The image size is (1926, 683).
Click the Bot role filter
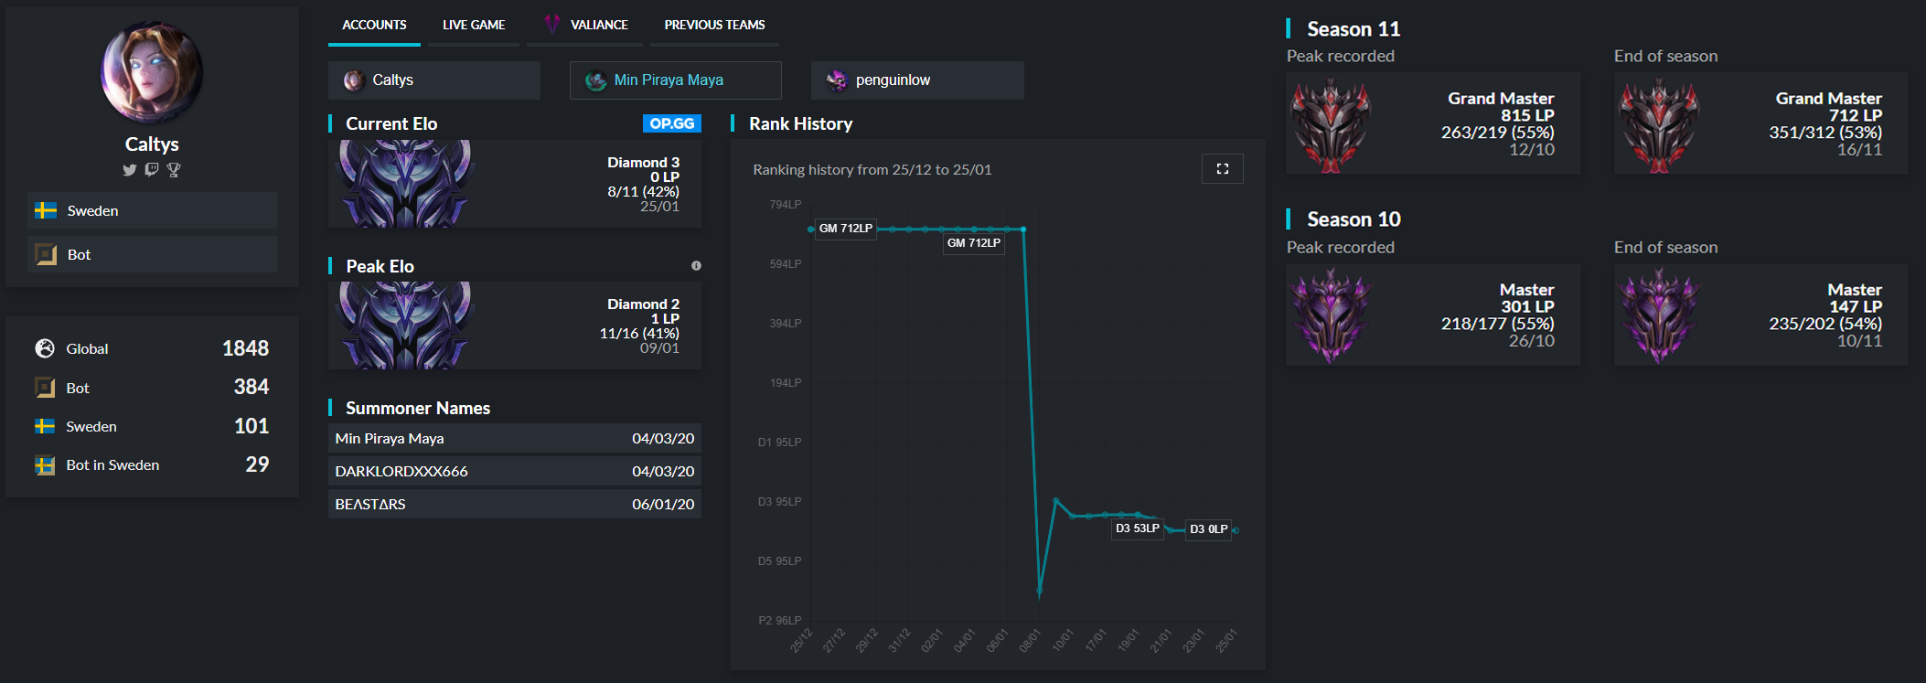(152, 254)
